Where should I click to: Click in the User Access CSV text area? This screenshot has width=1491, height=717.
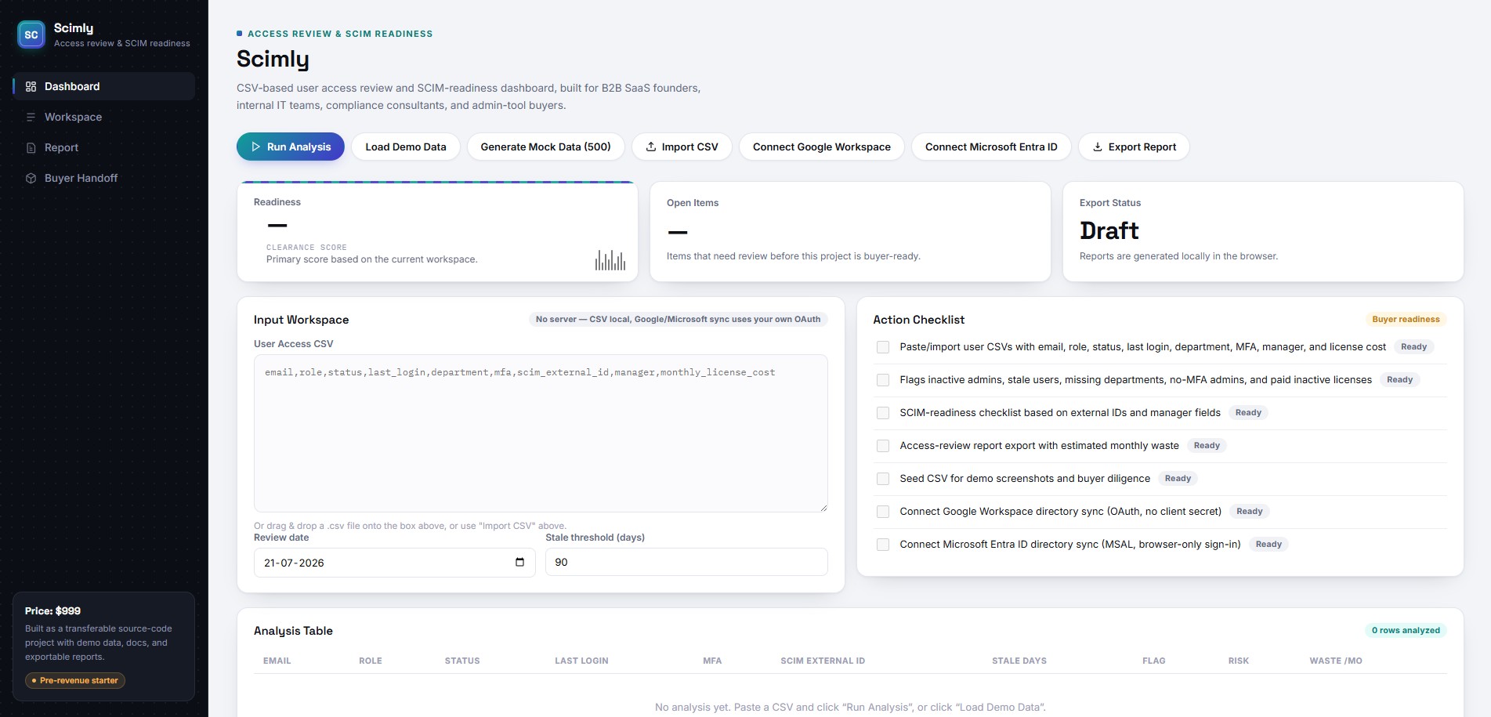pyautogui.click(x=541, y=433)
